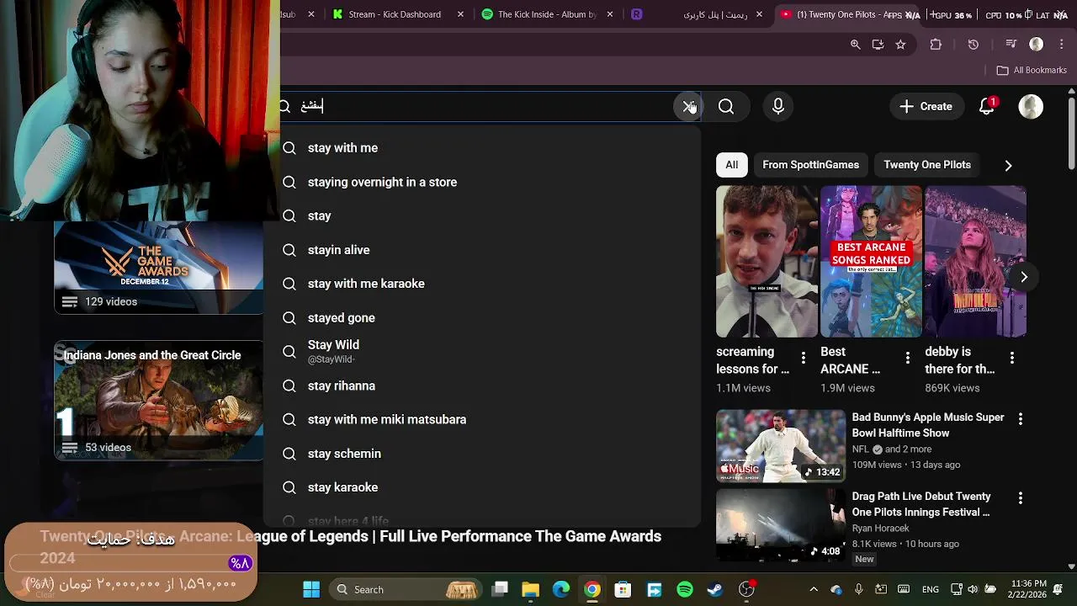This screenshot has height=606, width=1077.
Task: Open Indiana Jones and the Great Circle playlist
Action: click(x=159, y=401)
